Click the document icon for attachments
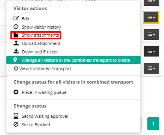 16,35
